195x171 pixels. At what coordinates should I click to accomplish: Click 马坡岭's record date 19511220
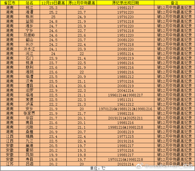pyautogui.click(x=126, y=35)
